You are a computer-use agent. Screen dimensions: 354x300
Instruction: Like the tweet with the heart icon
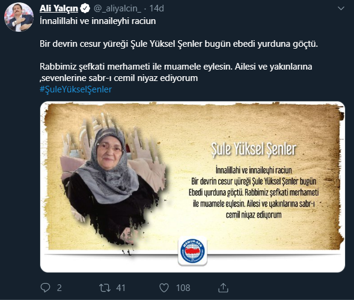tap(164, 288)
